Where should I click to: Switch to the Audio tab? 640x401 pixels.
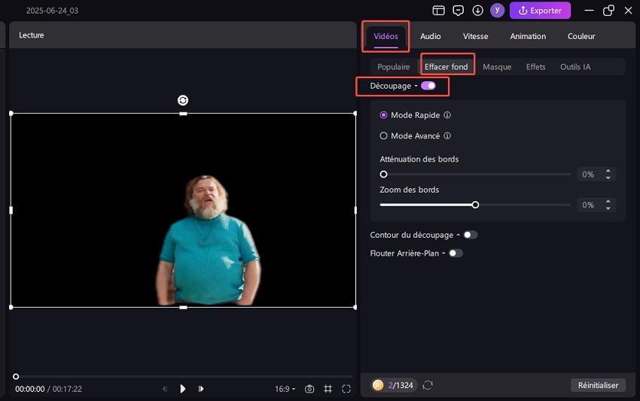pyautogui.click(x=430, y=36)
